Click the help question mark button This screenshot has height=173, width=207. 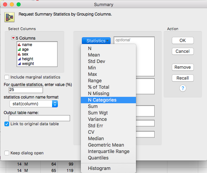183,88
